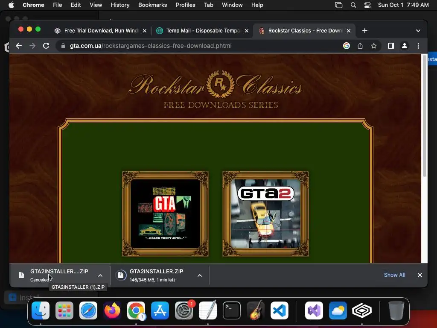Open Launchpad from the Dock
Viewport: 437px width, 328px height.
pyautogui.click(x=64, y=310)
